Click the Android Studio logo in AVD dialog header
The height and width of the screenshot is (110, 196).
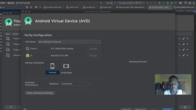pos(28,21)
